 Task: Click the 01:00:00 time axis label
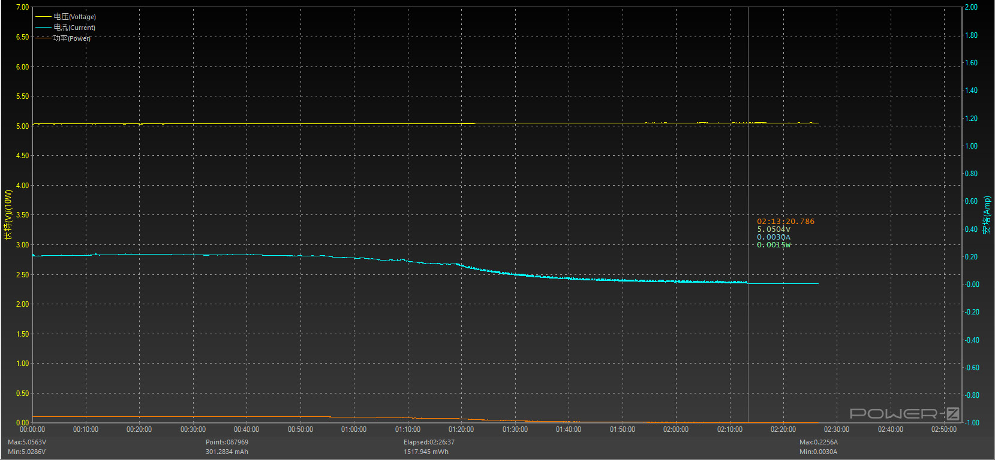click(354, 429)
